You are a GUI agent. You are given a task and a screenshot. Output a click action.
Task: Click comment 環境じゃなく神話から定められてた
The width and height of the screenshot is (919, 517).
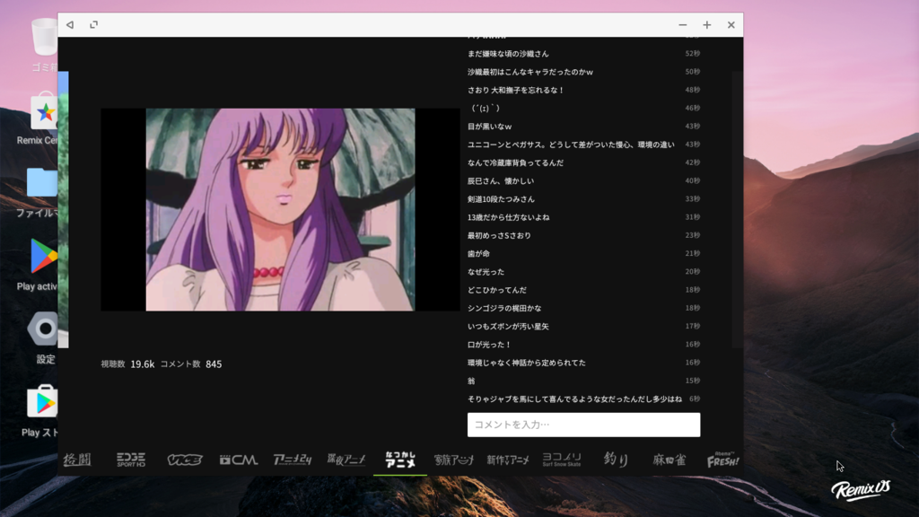526,363
